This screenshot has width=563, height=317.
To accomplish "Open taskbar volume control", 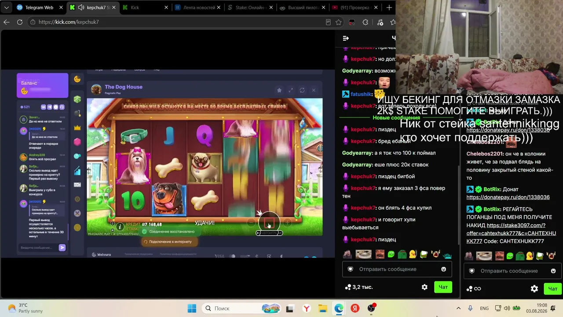I will [x=507, y=308].
